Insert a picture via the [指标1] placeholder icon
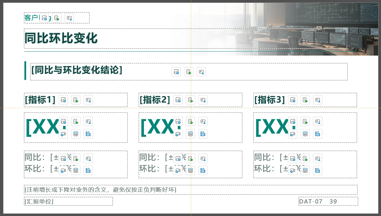 pyautogui.click(x=63, y=100)
